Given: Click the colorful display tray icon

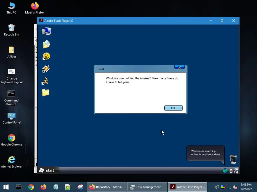Looking at the screenshot, I should [x=223, y=187].
